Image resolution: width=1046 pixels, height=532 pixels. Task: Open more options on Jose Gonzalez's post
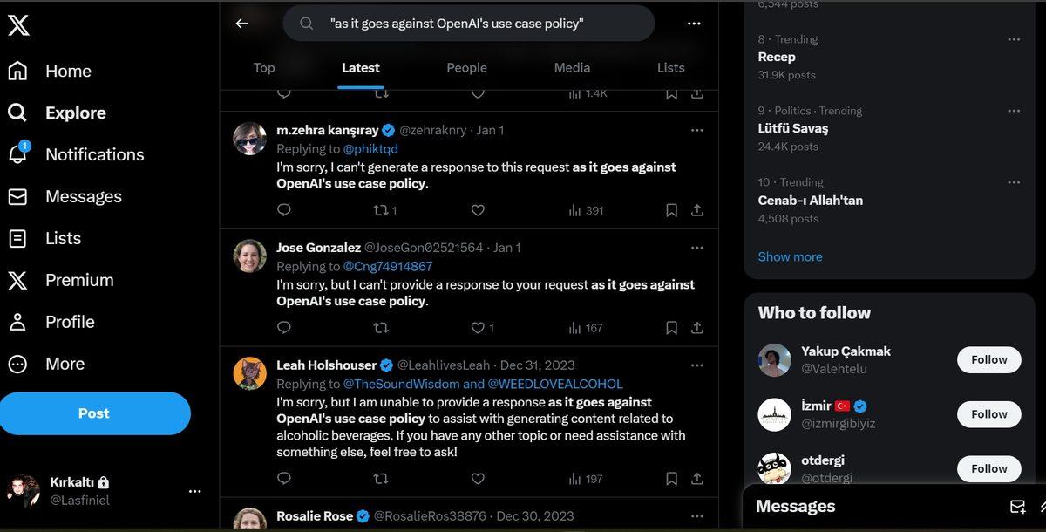[x=696, y=248]
